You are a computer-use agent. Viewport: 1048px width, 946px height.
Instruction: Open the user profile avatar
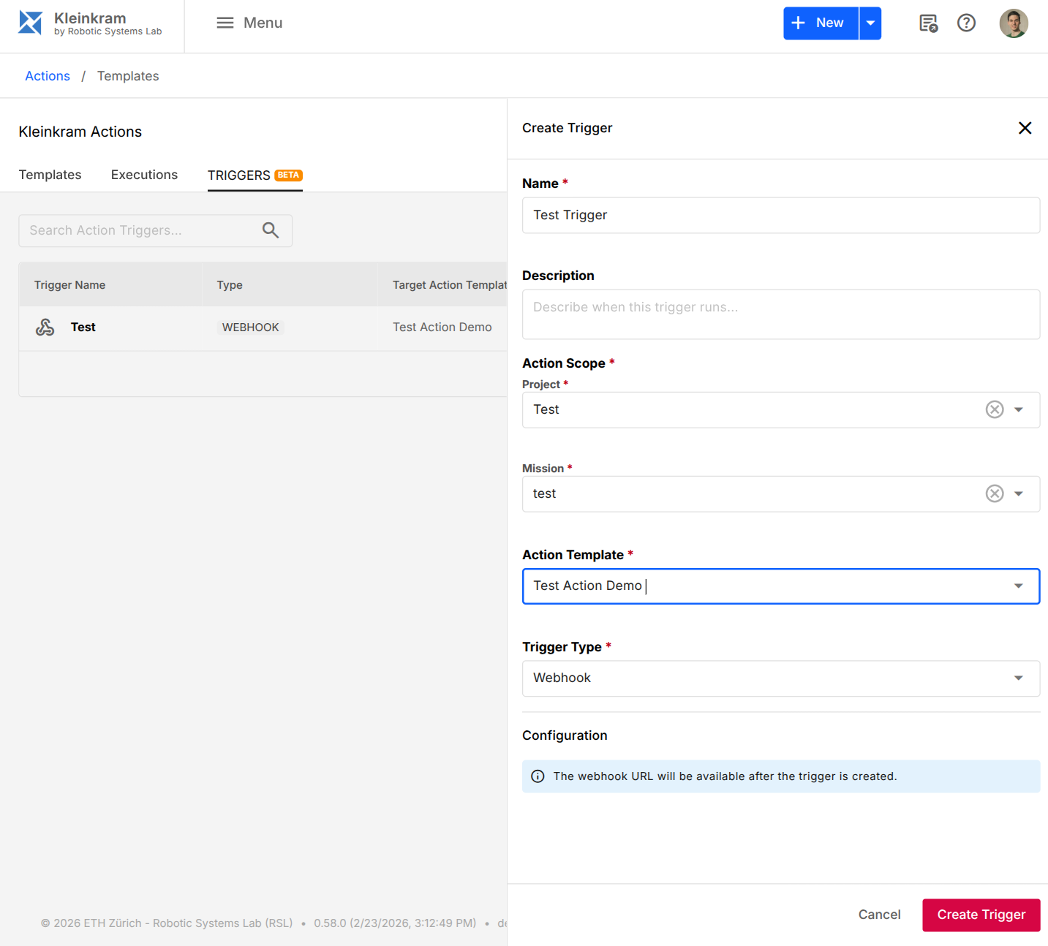point(1013,23)
